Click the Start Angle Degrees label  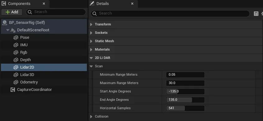tap(115, 91)
